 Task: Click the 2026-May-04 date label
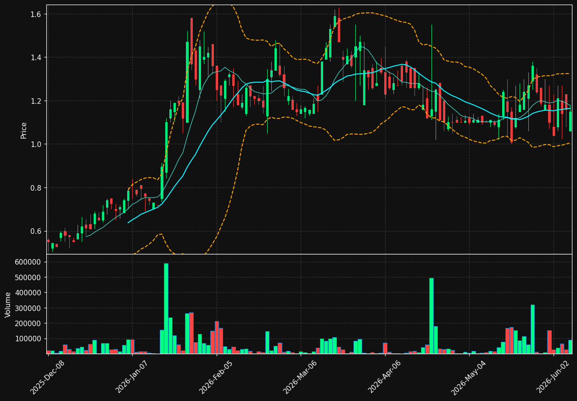point(469,377)
